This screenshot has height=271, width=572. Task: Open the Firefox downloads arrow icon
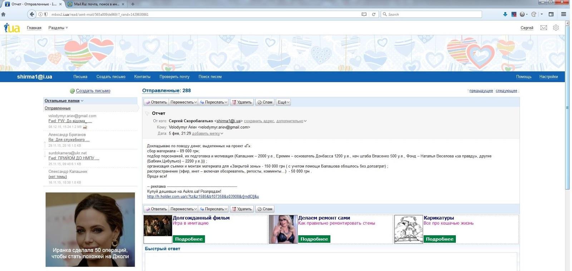[505, 15]
